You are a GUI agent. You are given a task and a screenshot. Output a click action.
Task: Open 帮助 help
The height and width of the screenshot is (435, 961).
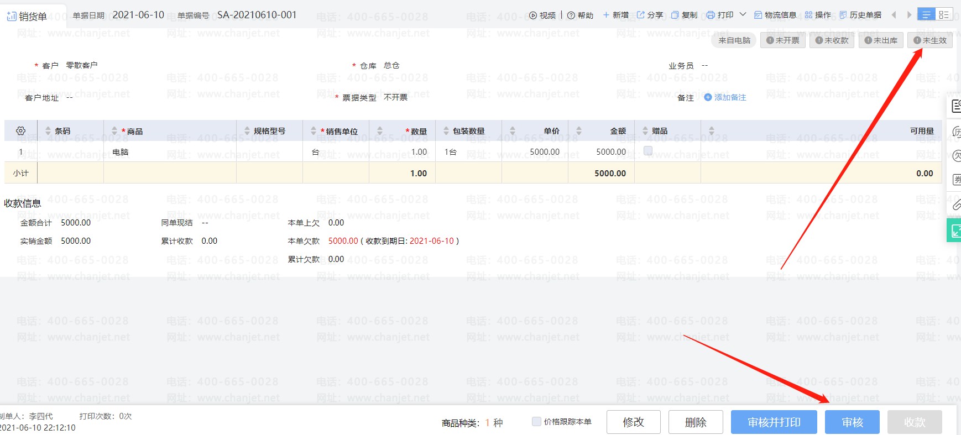[x=580, y=15]
